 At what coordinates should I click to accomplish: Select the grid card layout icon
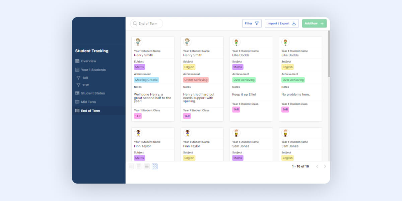[x=154, y=166]
